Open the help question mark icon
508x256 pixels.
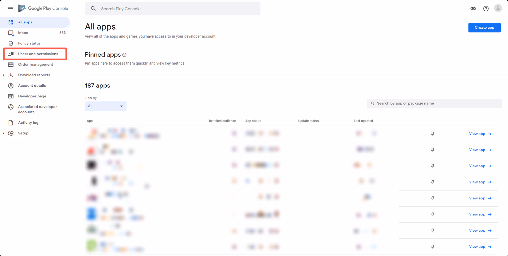[x=486, y=9]
